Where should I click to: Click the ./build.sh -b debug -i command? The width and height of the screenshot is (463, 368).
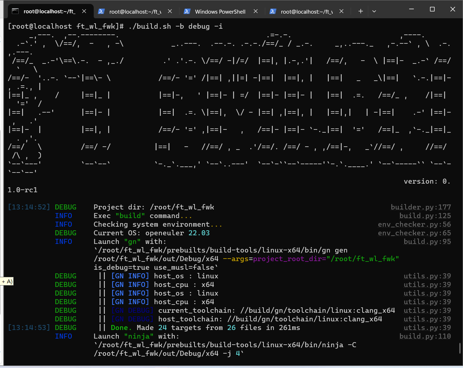(176, 26)
